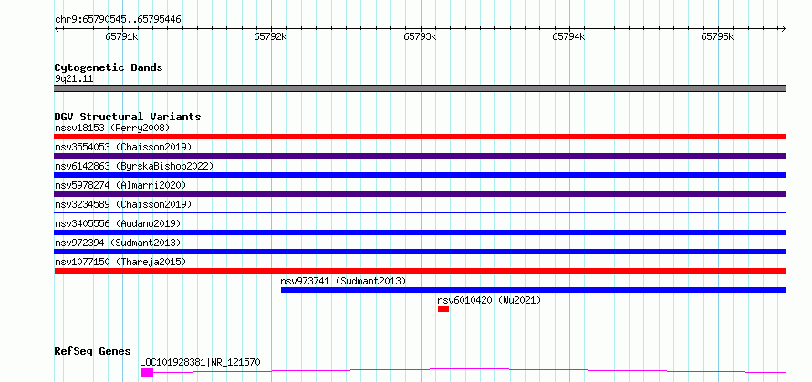Screen dimensions: 812x382
Task: Click the left arrow of the ruler
Action: pos(57,29)
